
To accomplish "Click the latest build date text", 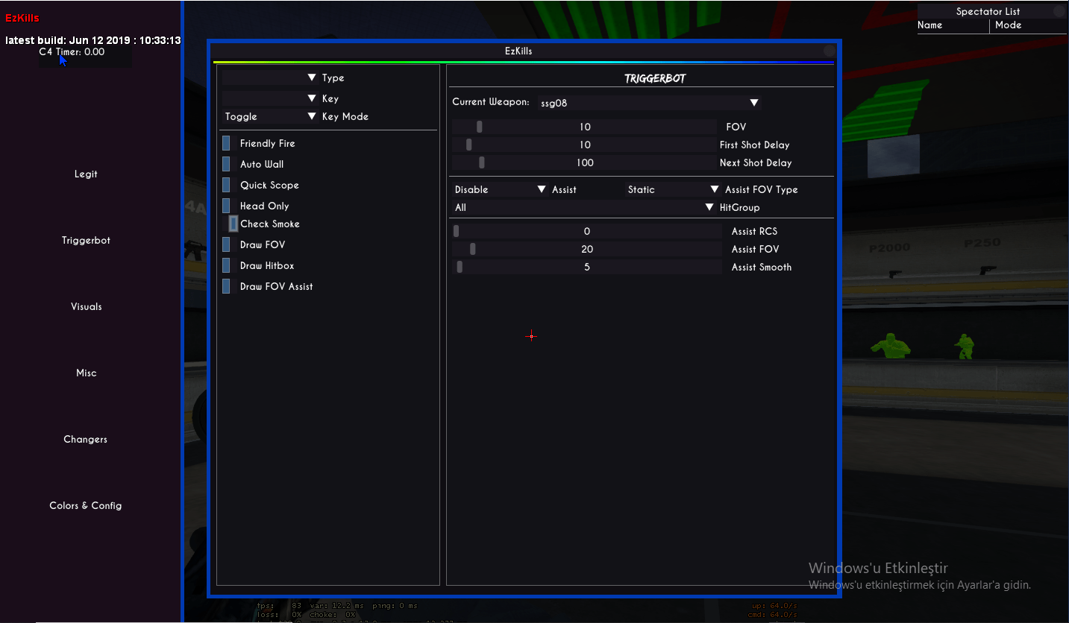I will (x=93, y=40).
